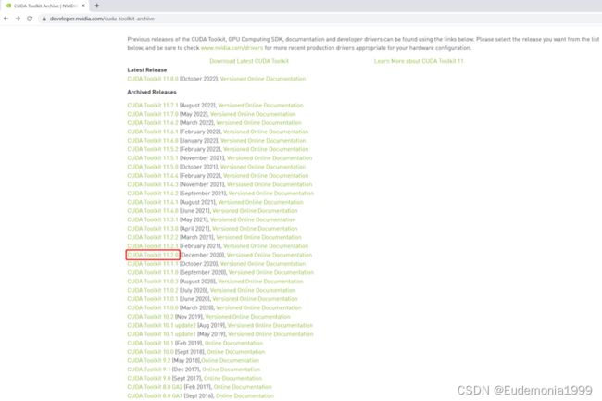Image resolution: width=602 pixels, height=401 pixels.
Task: Open CUDA Toolkit 11.6.0 link
Action: click(153, 141)
